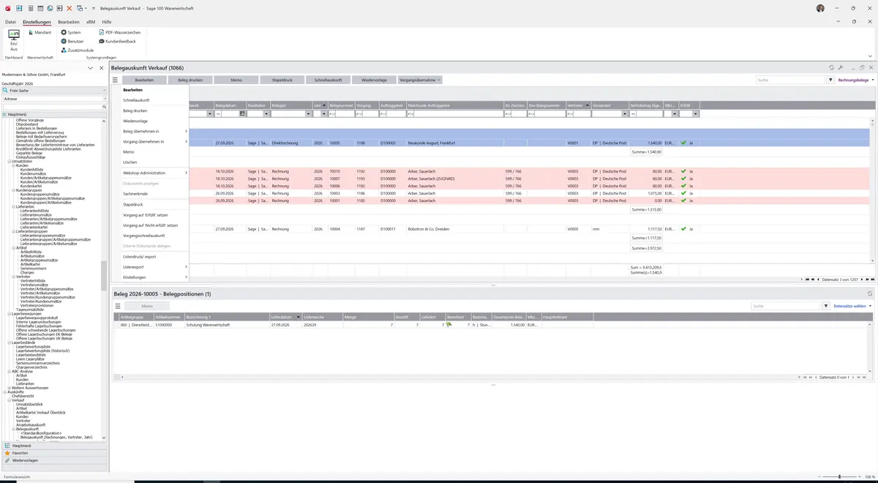Click the filter funnel next to Rechnungsbelege

click(830, 80)
